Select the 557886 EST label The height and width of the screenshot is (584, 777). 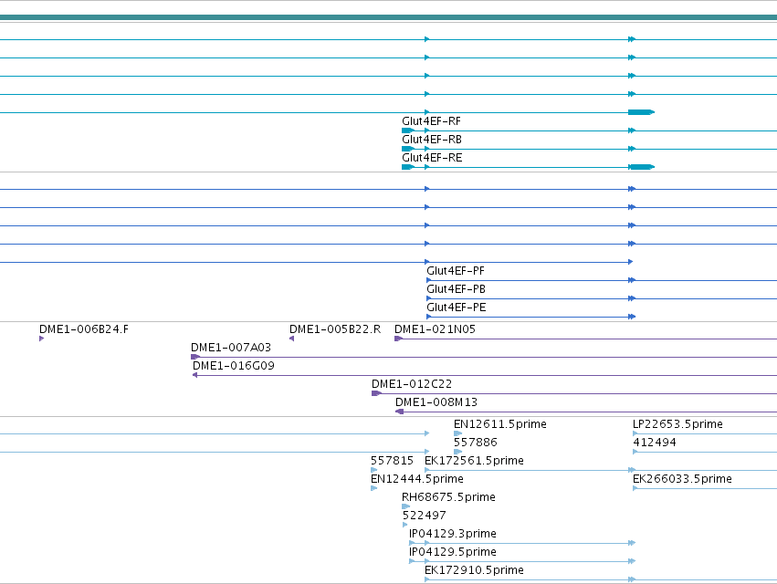[475, 443]
